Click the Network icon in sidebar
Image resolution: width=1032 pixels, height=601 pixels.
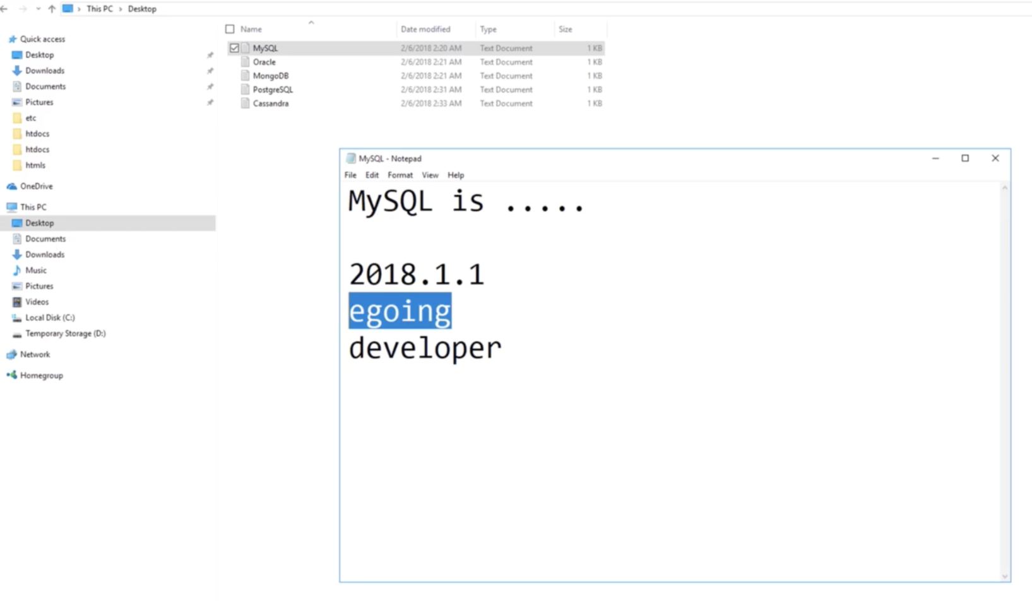12,354
